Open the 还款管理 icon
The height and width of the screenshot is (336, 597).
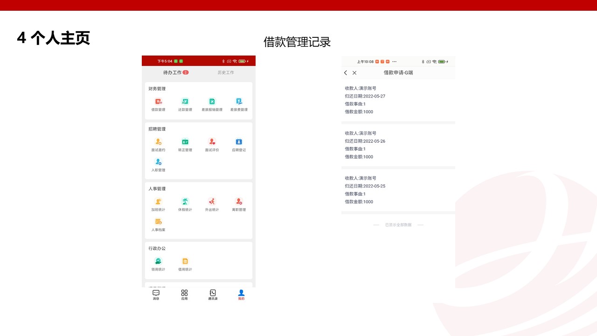coord(185,102)
